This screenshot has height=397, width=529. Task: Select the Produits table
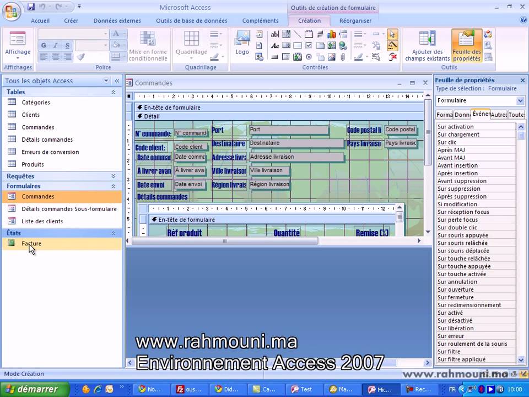point(33,164)
